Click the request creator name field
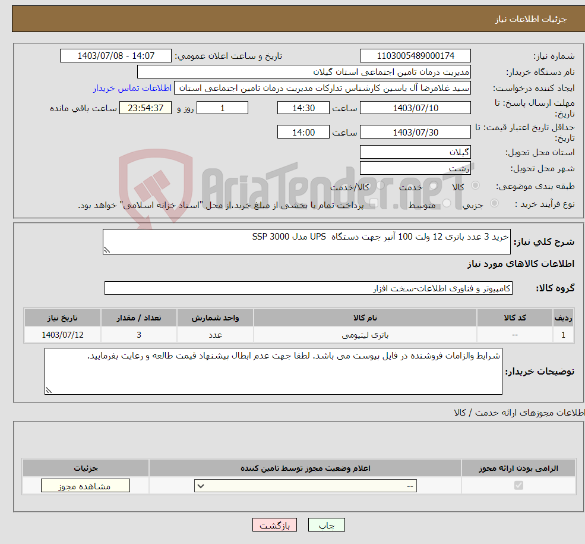 tap(322, 88)
